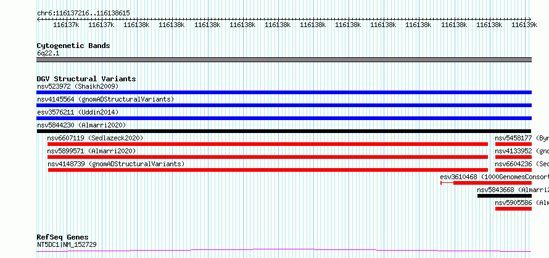Click the magenta NT5DC1 gene line
This screenshot has height=258, width=549.
284,250
